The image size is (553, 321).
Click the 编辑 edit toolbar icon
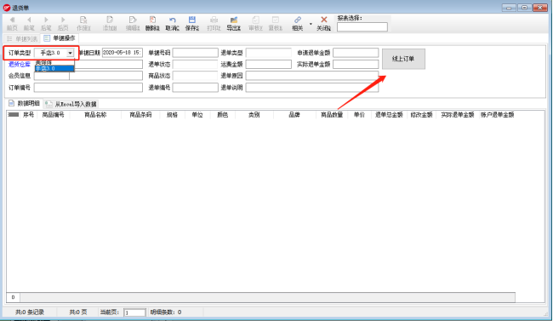tap(133, 23)
